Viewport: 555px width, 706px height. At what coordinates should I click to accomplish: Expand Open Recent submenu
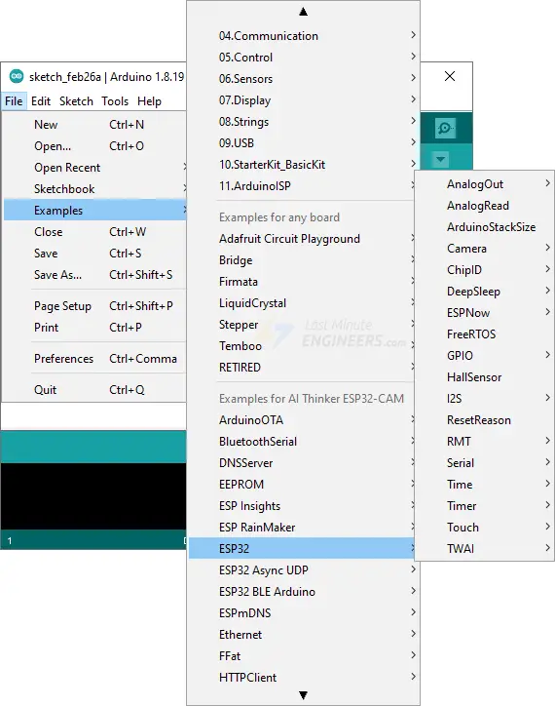coord(94,168)
